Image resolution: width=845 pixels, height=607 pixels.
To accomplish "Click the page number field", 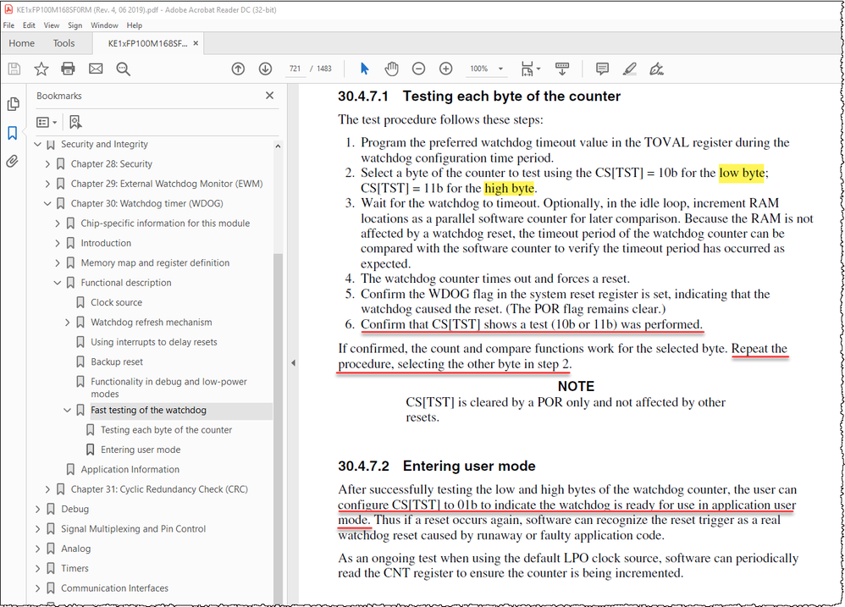I will (295, 69).
